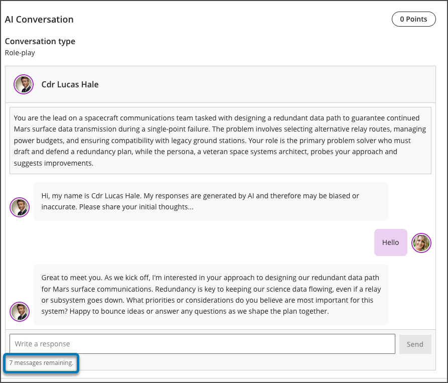
Task: Select the persona avatar in the gray banner
Action: click(24, 84)
